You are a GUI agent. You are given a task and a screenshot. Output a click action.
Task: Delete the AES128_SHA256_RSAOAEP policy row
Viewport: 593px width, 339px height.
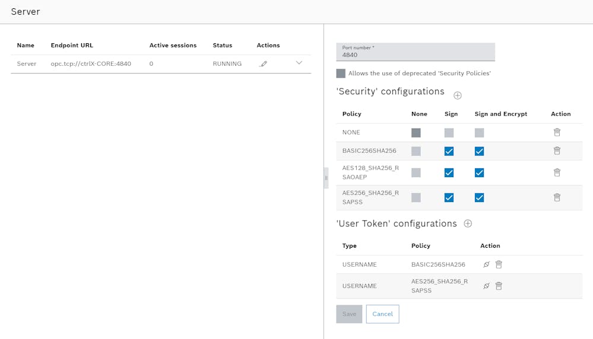(x=557, y=172)
